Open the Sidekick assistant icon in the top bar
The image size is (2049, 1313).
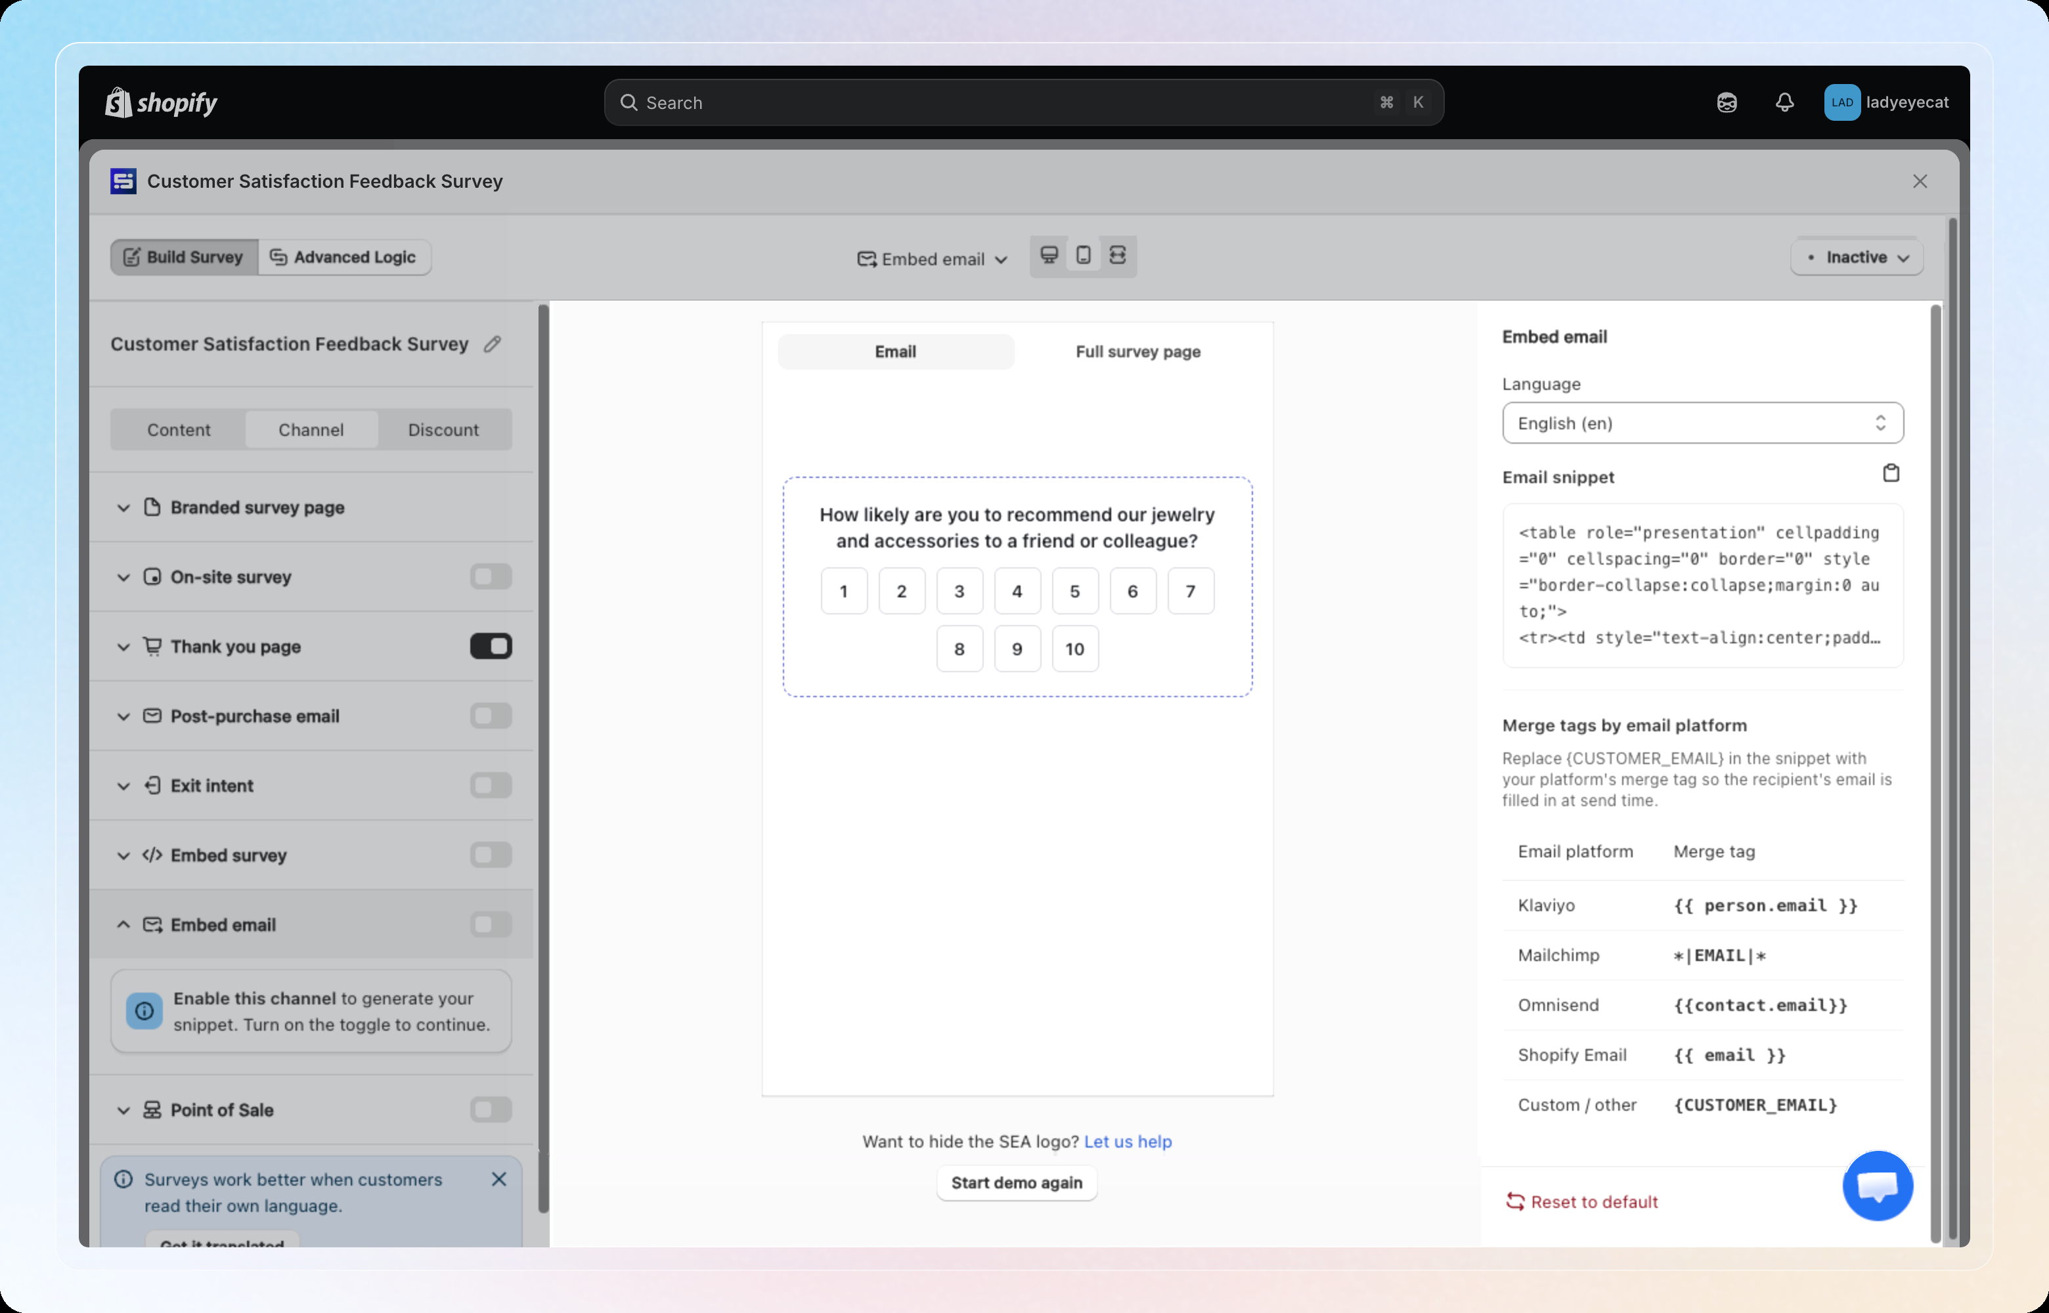1727,102
